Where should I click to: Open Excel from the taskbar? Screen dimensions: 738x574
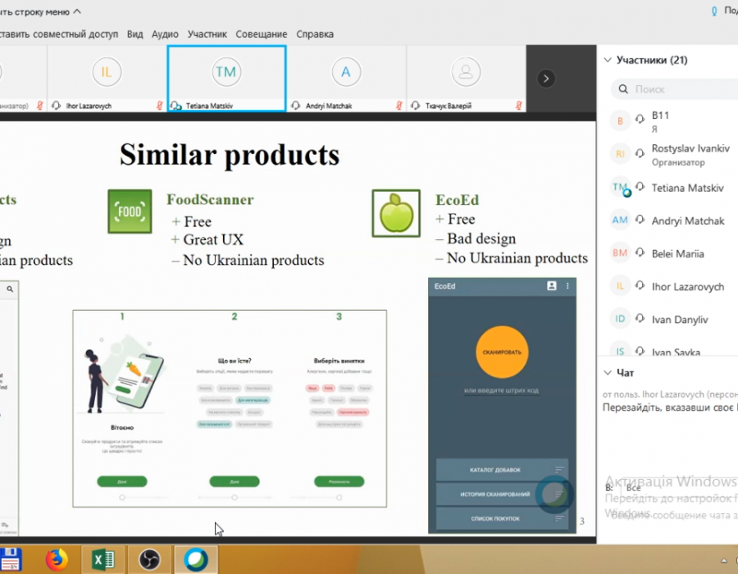point(103,560)
